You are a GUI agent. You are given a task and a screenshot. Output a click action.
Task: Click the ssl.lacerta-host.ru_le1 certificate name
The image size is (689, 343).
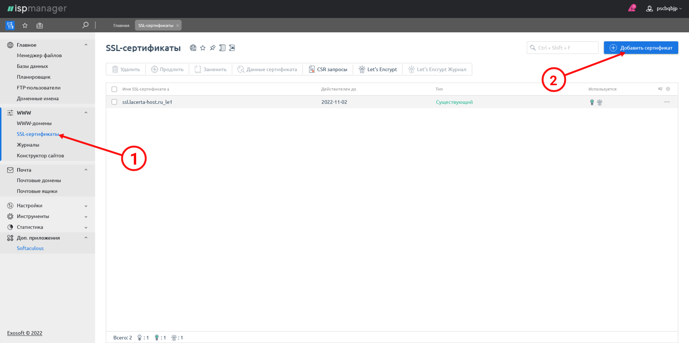[147, 102]
